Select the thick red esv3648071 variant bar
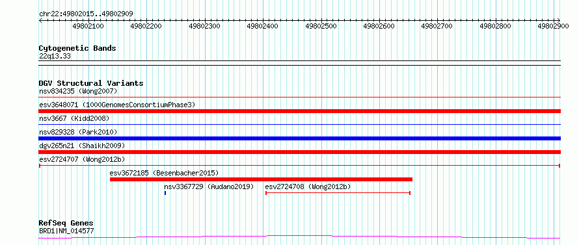Image resolution: width=579 pixels, height=245 pixels. point(299,111)
